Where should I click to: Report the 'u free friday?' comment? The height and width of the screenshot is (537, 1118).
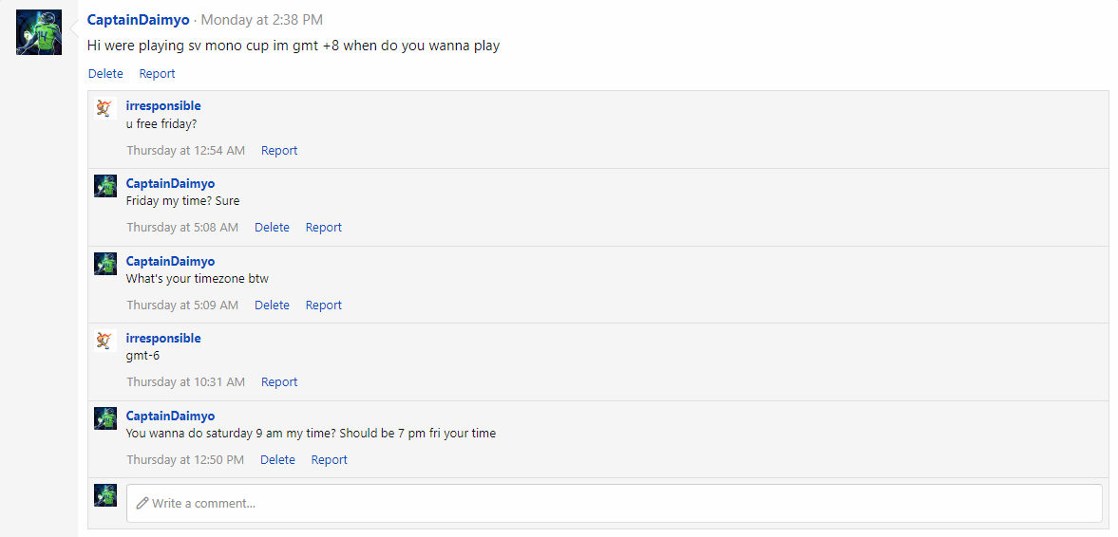point(279,150)
